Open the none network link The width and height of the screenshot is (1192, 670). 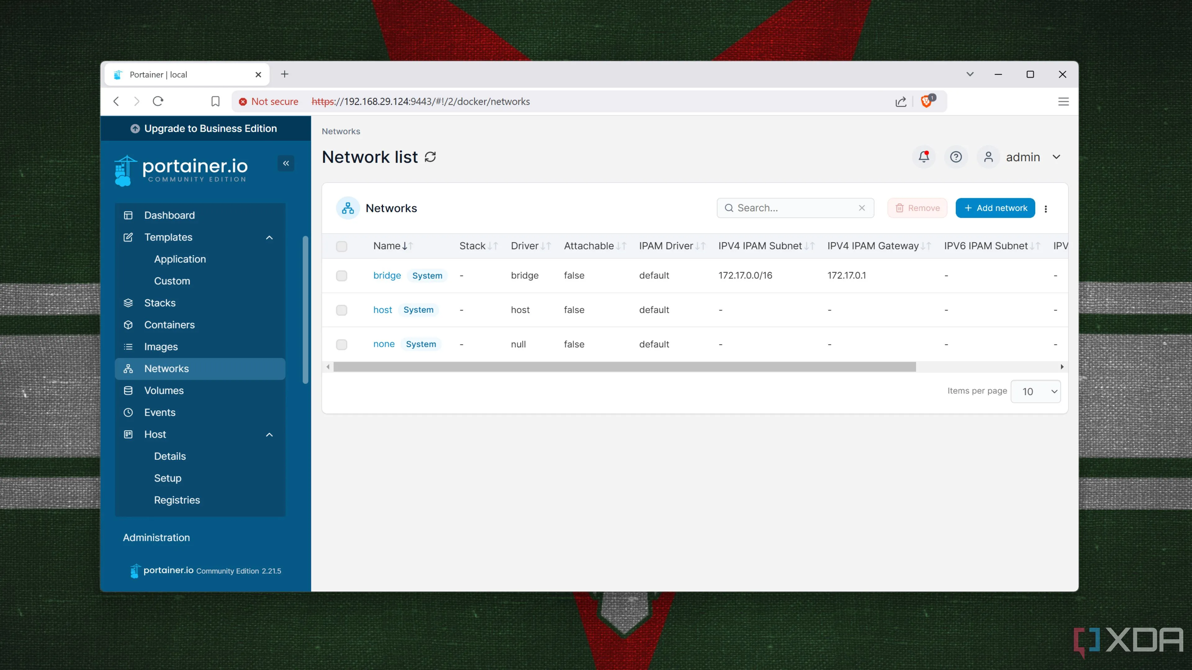384,344
